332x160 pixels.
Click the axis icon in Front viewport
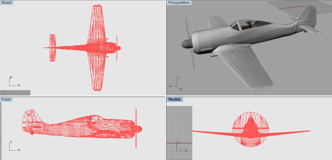coord(13,147)
